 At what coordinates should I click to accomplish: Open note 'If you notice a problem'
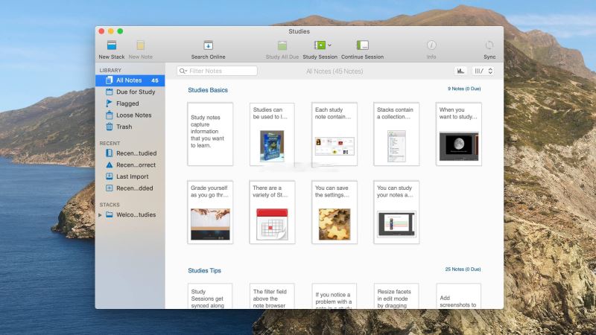pyautogui.click(x=335, y=296)
